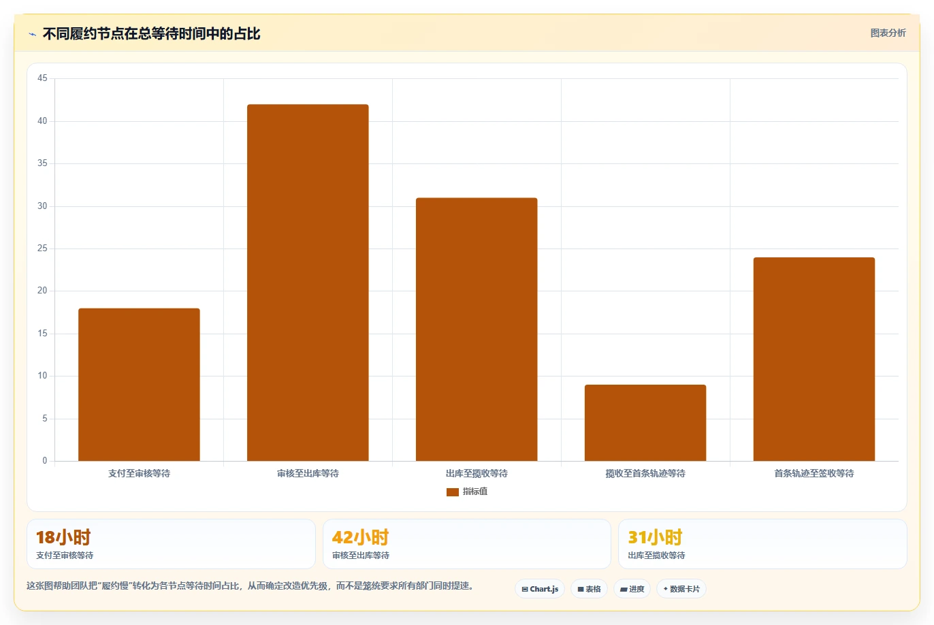
Task: Click the y-axis value 25
Action: pyautogui.click(x=42, y=249)
